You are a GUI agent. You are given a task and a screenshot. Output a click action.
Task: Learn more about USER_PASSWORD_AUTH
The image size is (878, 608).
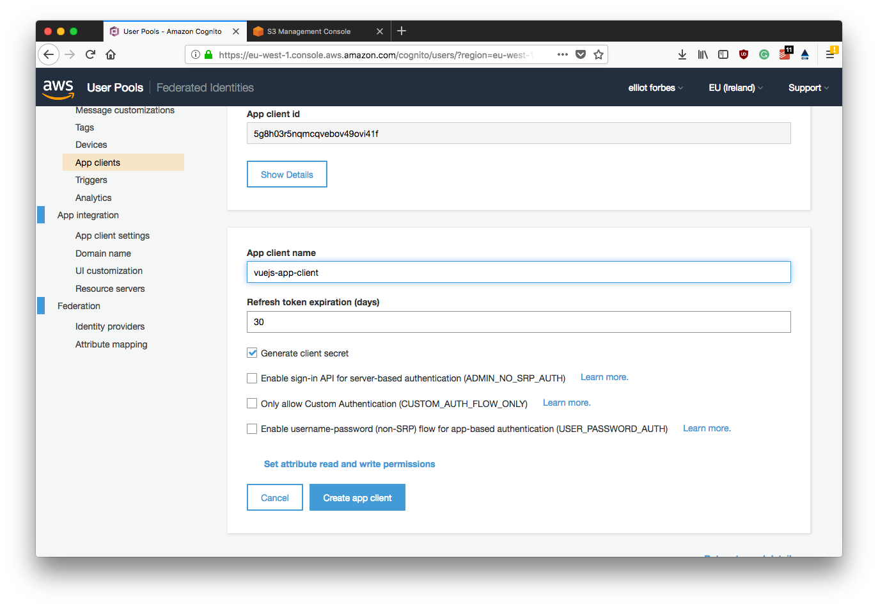707,428
